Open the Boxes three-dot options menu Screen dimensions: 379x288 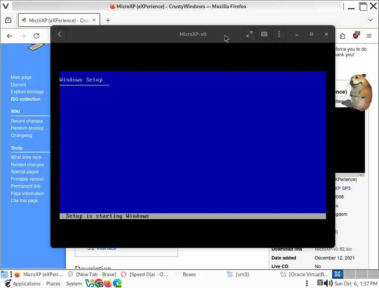point(279,34)
